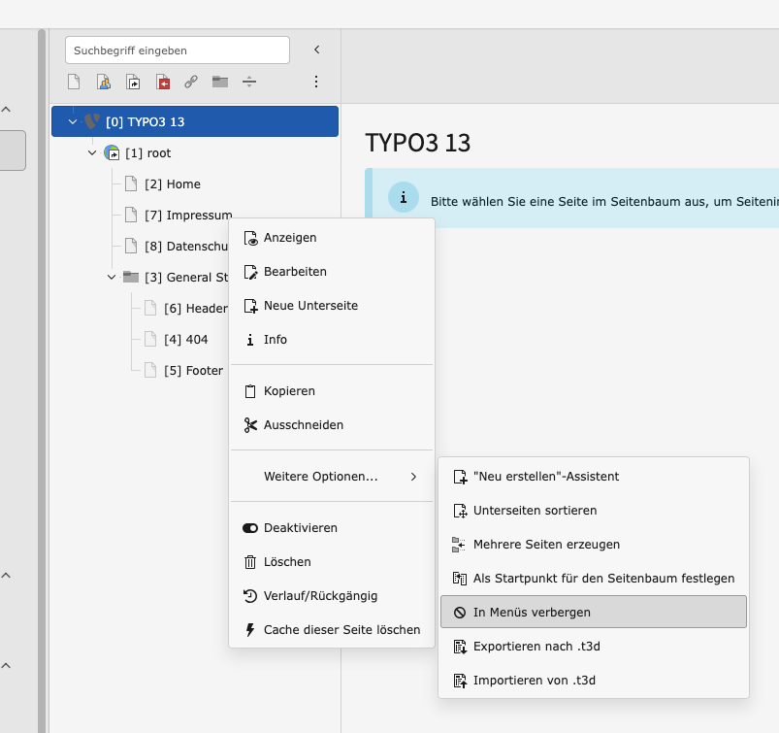Collapse the [0] TYPO3 13 tree node
779x733 pixels.
73,122
